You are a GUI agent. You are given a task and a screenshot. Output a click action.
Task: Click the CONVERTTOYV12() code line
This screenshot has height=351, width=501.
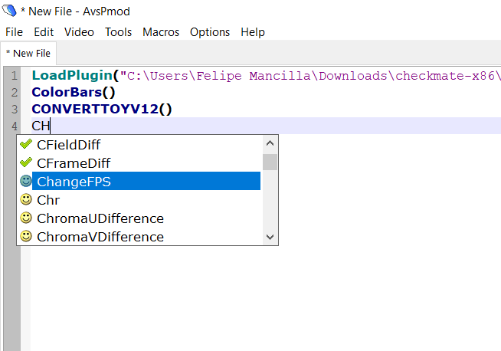(102, 109)
